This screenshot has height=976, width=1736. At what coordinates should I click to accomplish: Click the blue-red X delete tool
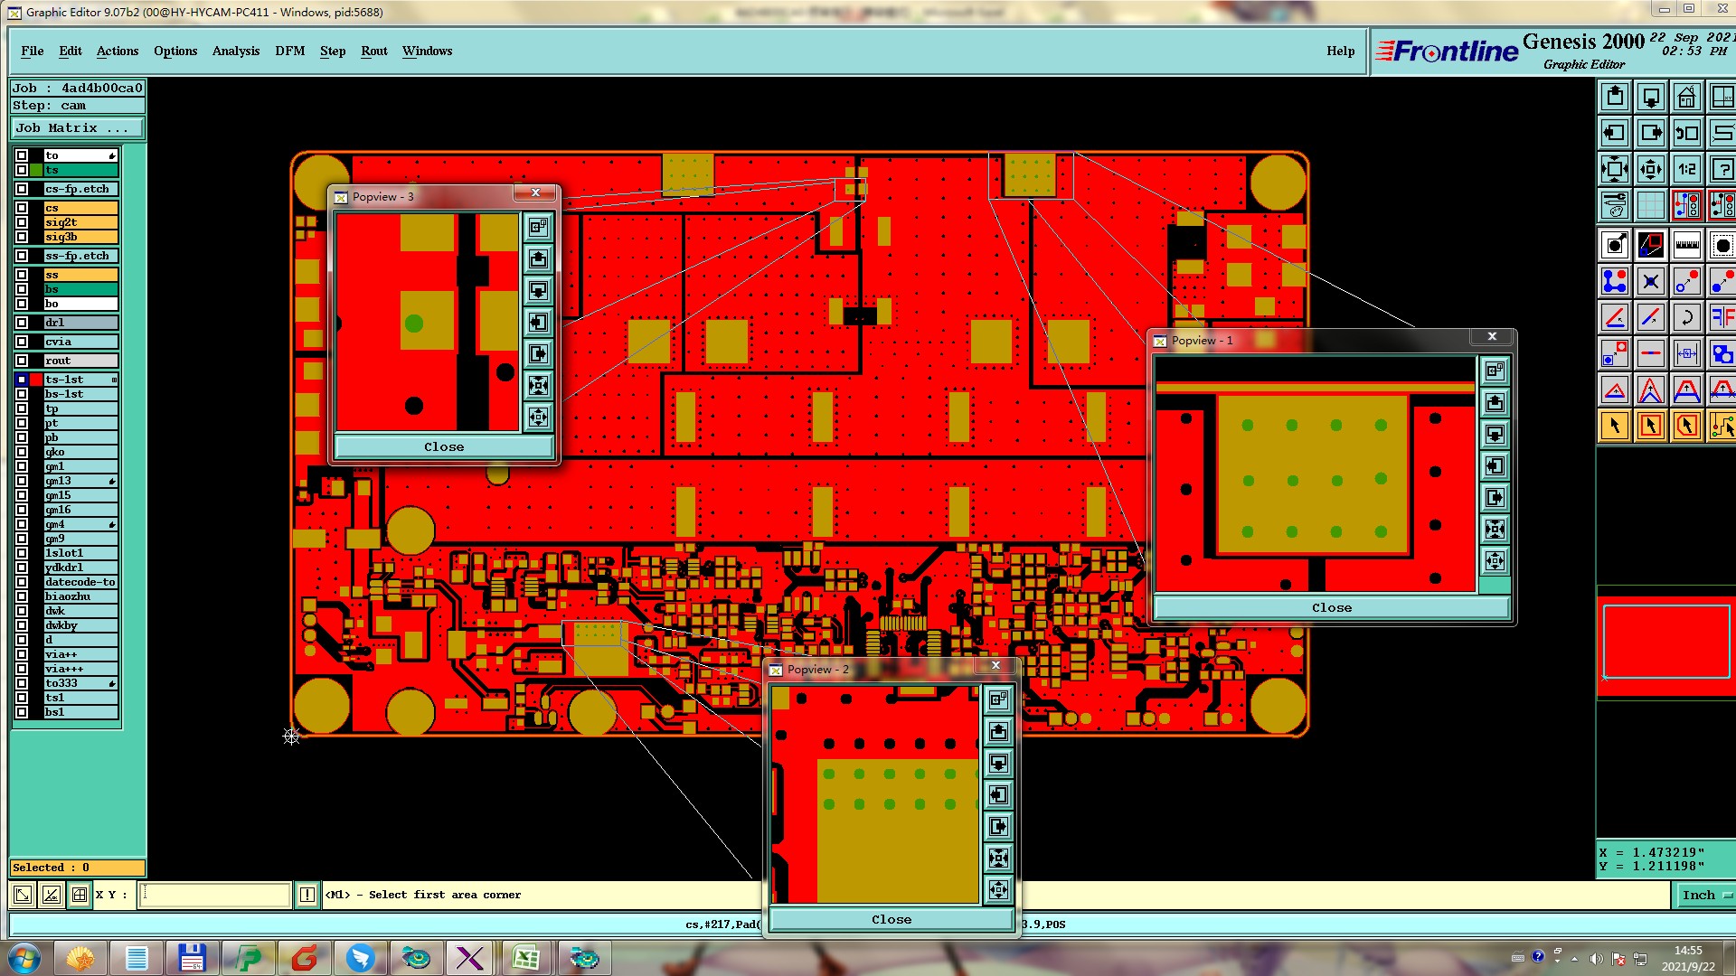[x=1650, y=281]
